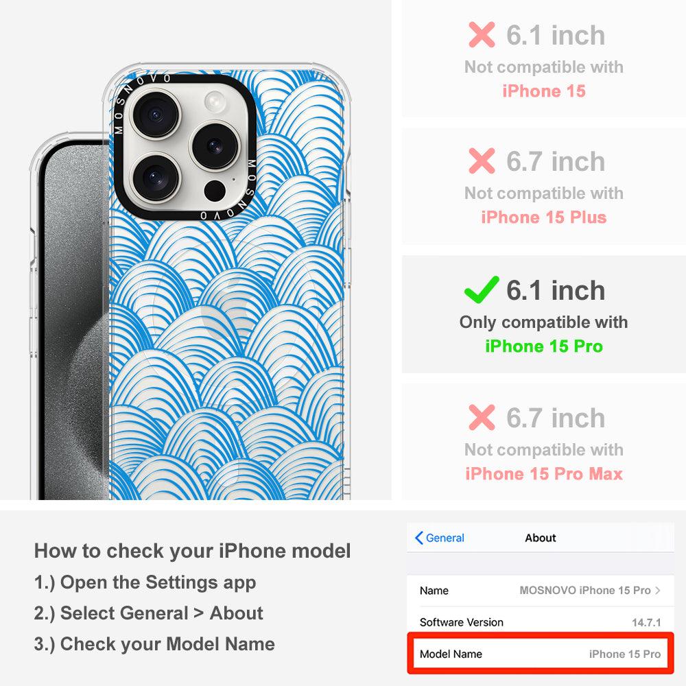Click the red X above iPhone 15 Pro Max
686x686 pixels.
pyautogui.click(x=482, y=417)
